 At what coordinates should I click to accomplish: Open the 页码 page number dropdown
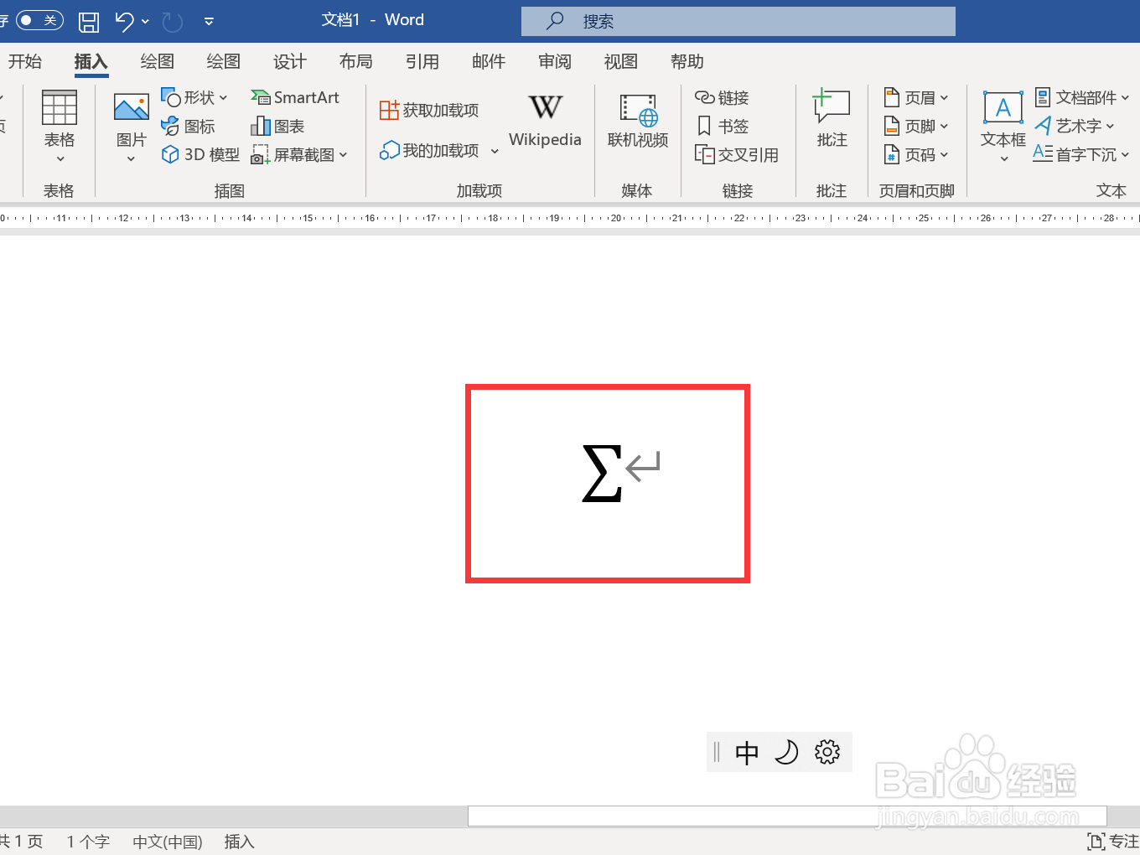[916, 154]
